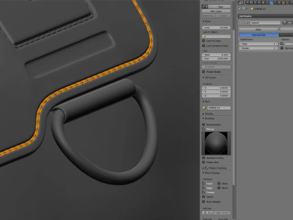Click the normals Size value field

coord(222,213)
